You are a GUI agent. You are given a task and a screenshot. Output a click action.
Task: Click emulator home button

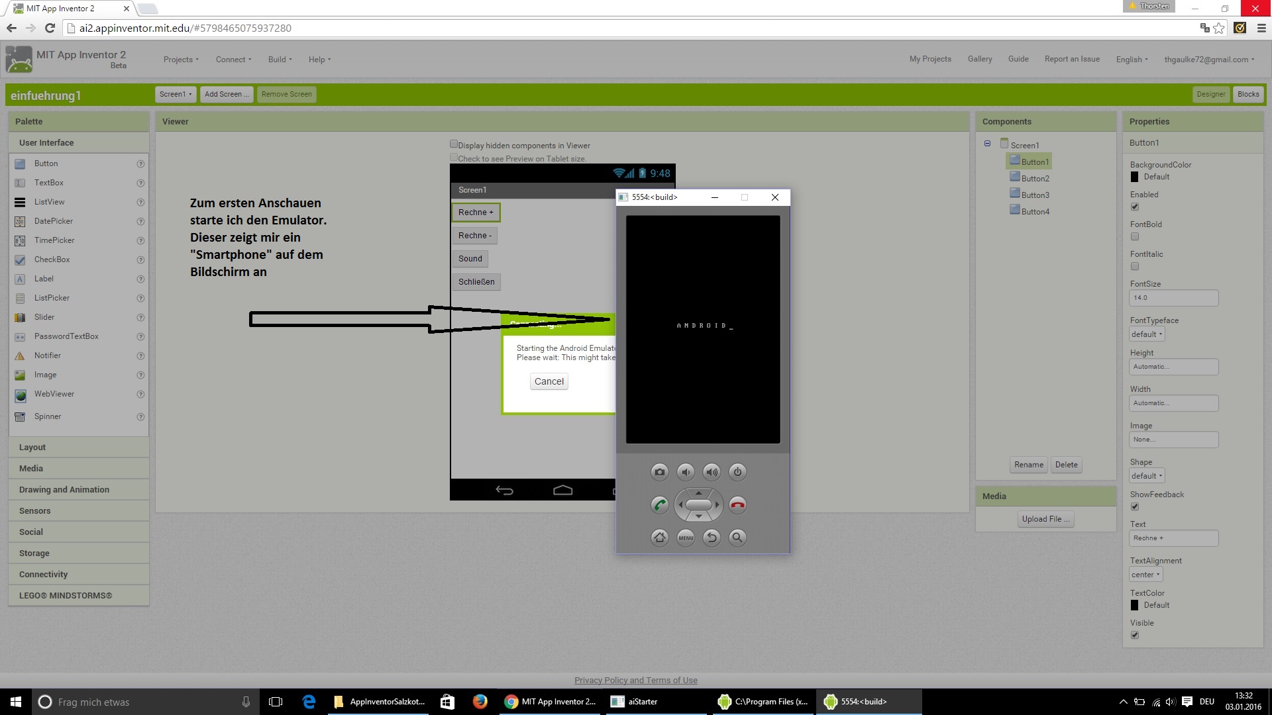point(659,538)
